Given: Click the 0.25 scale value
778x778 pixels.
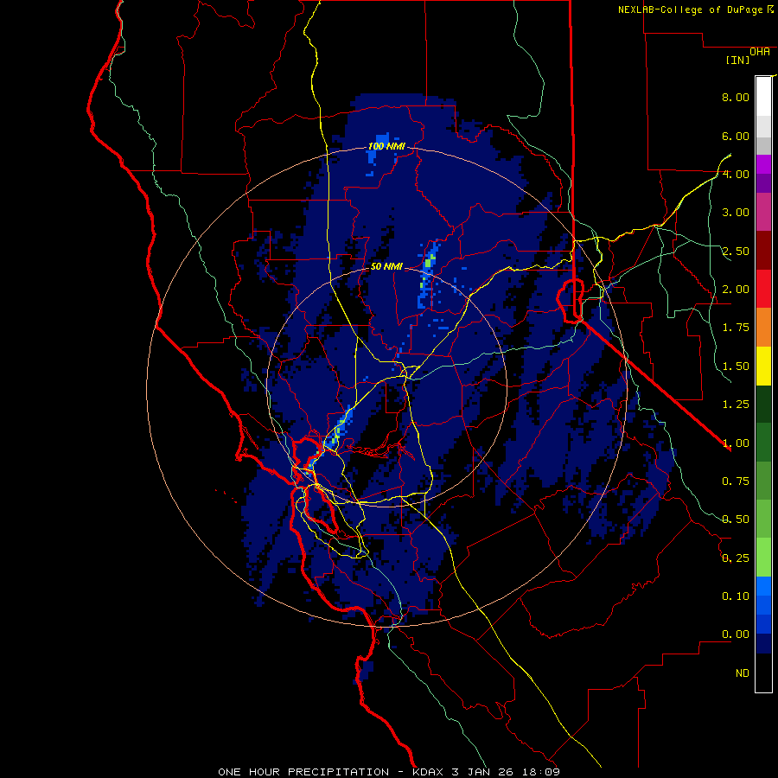Looking at the screenshot, I should tap(736, 558).
